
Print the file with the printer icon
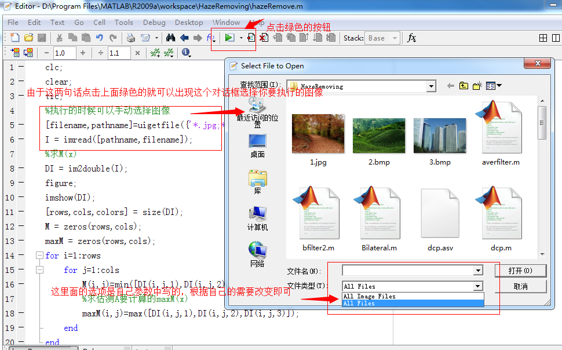click(131, 38)
